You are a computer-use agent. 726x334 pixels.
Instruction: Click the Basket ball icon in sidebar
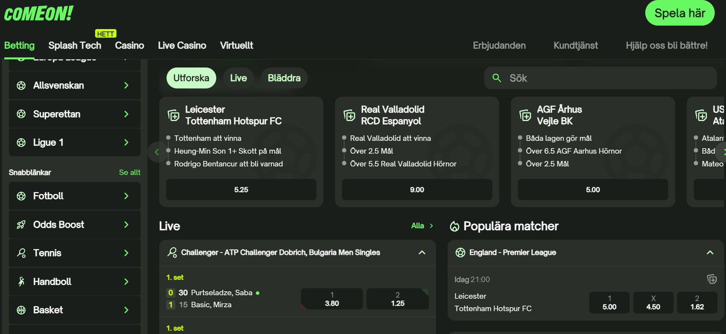pyautogui.click(x=21, y=310)
